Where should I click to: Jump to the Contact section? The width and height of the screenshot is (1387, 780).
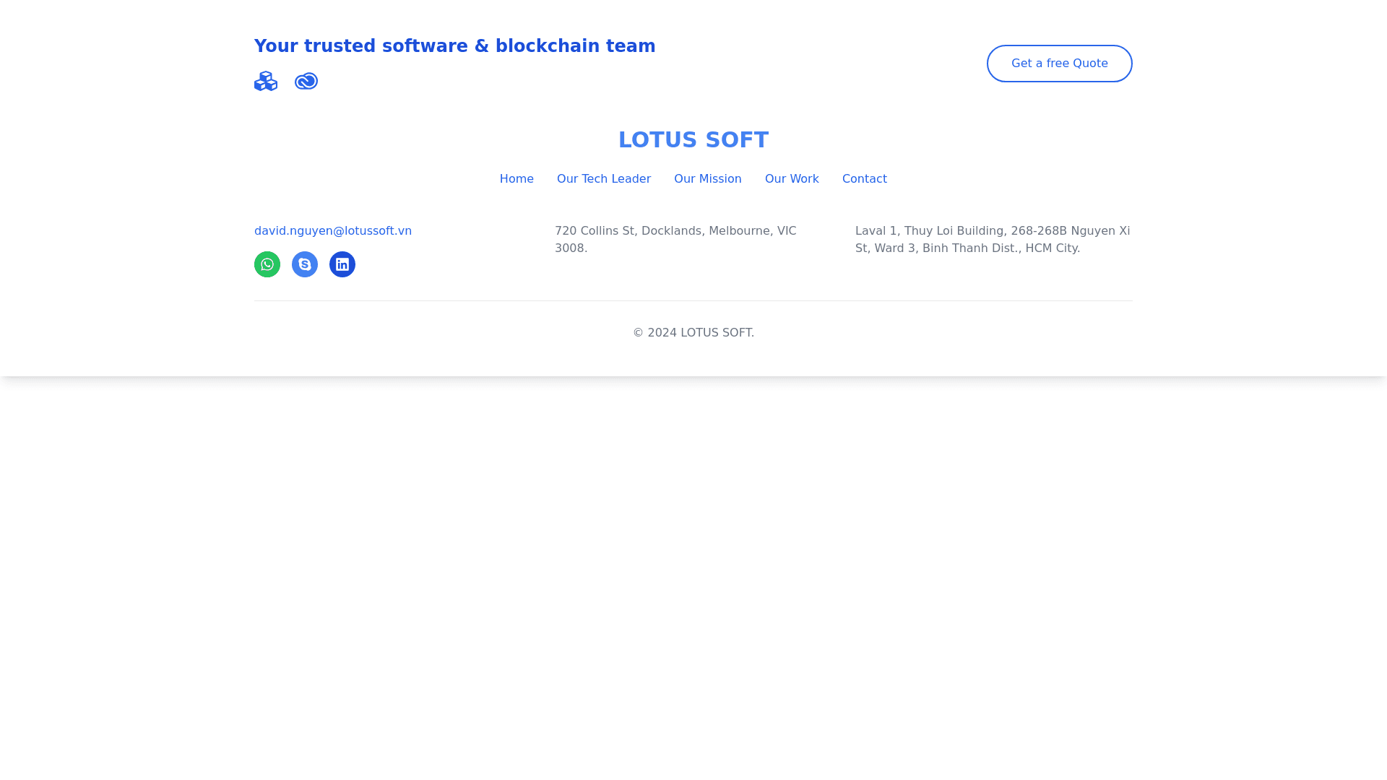(x=865, y=179)
